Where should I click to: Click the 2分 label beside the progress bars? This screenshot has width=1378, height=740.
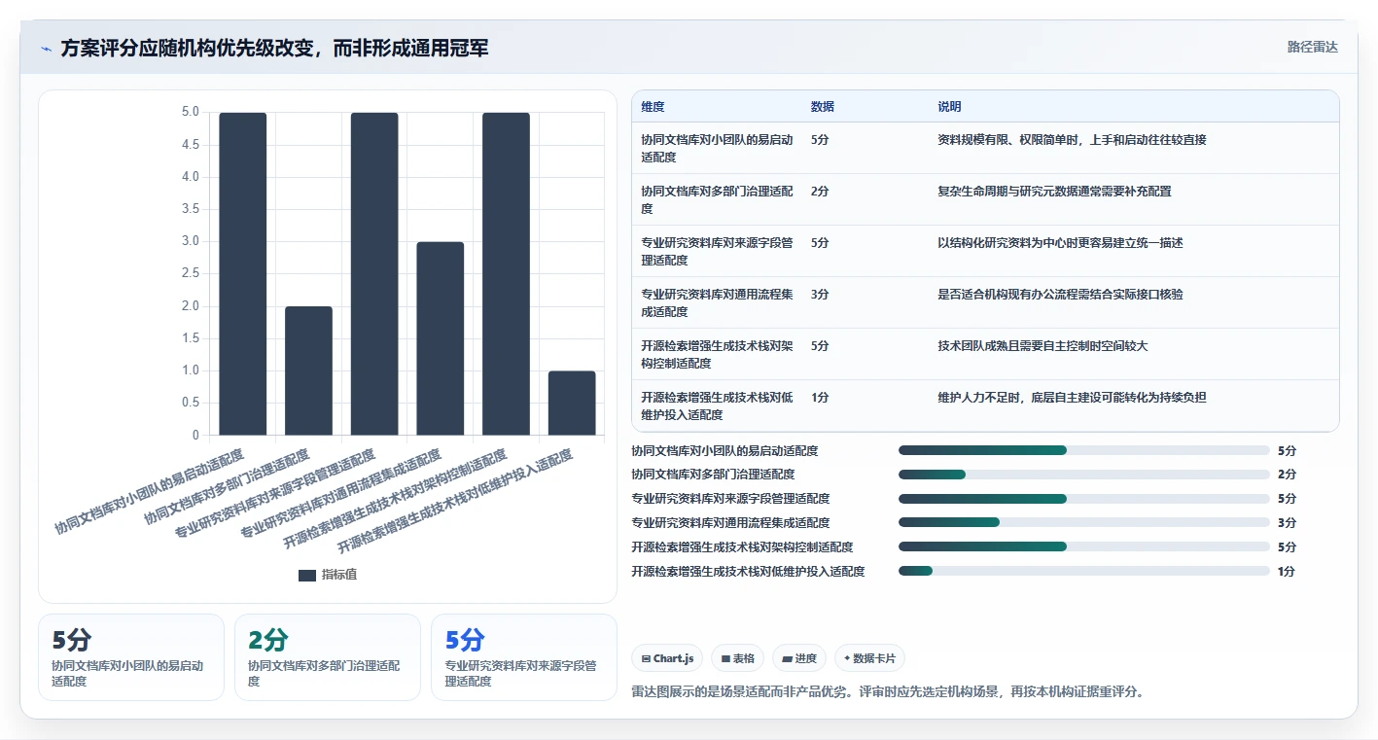1287,475
